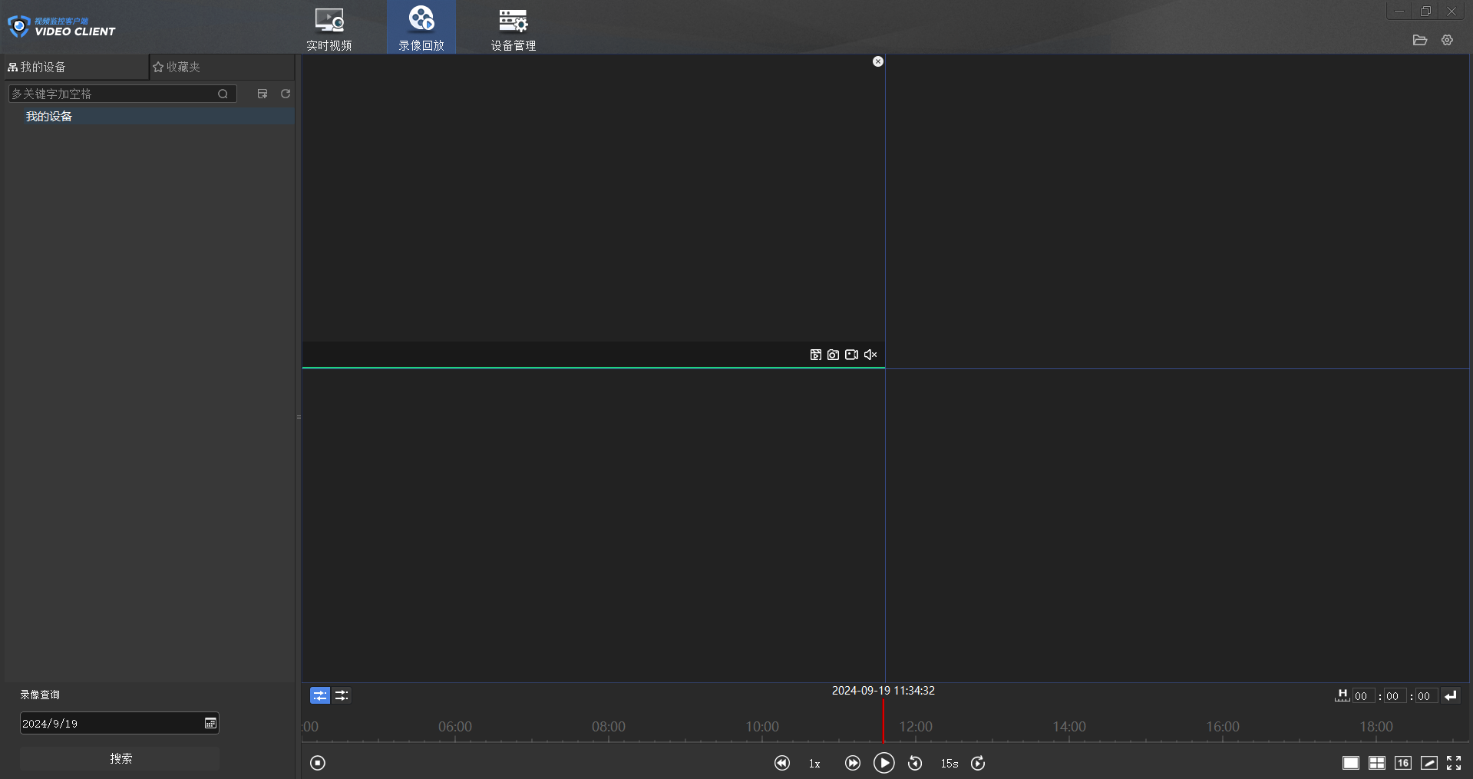The image size is (1473, 779).
Task: Select the bottom-right video pane
Action: pos(1177,525)
